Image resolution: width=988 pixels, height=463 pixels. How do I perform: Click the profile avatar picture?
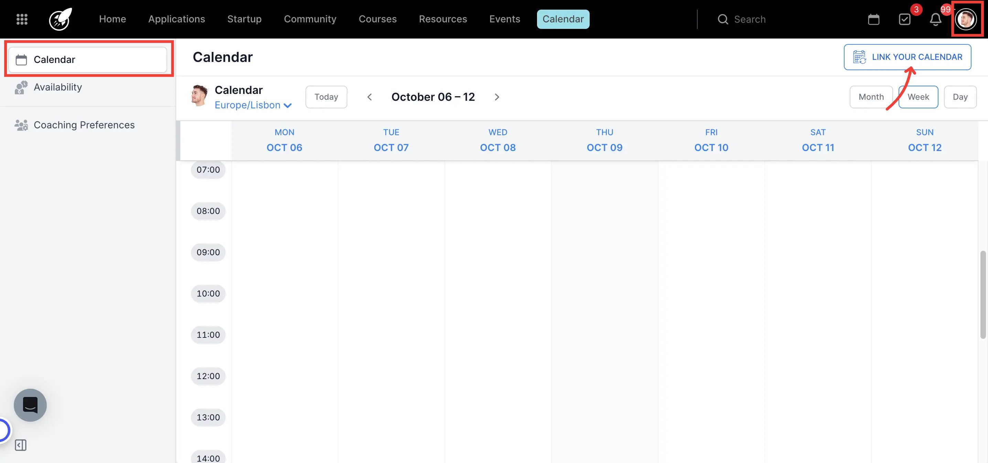click(967, 19)
